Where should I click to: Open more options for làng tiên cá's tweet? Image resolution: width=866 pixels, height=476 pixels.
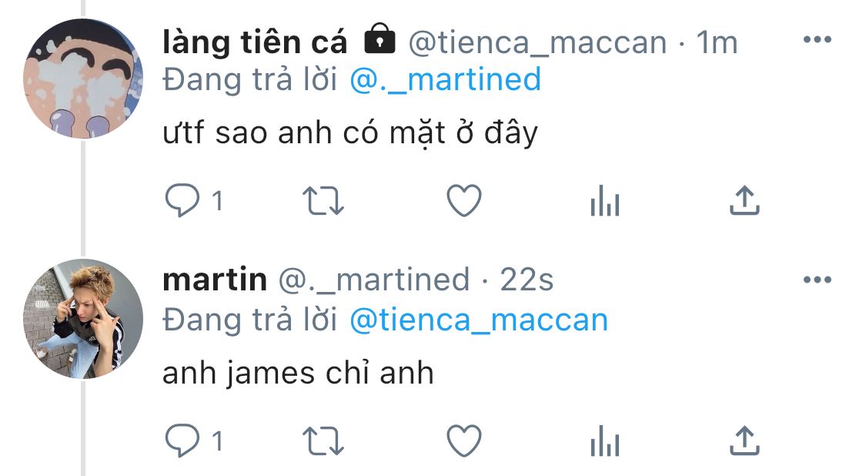click(817, 40)
